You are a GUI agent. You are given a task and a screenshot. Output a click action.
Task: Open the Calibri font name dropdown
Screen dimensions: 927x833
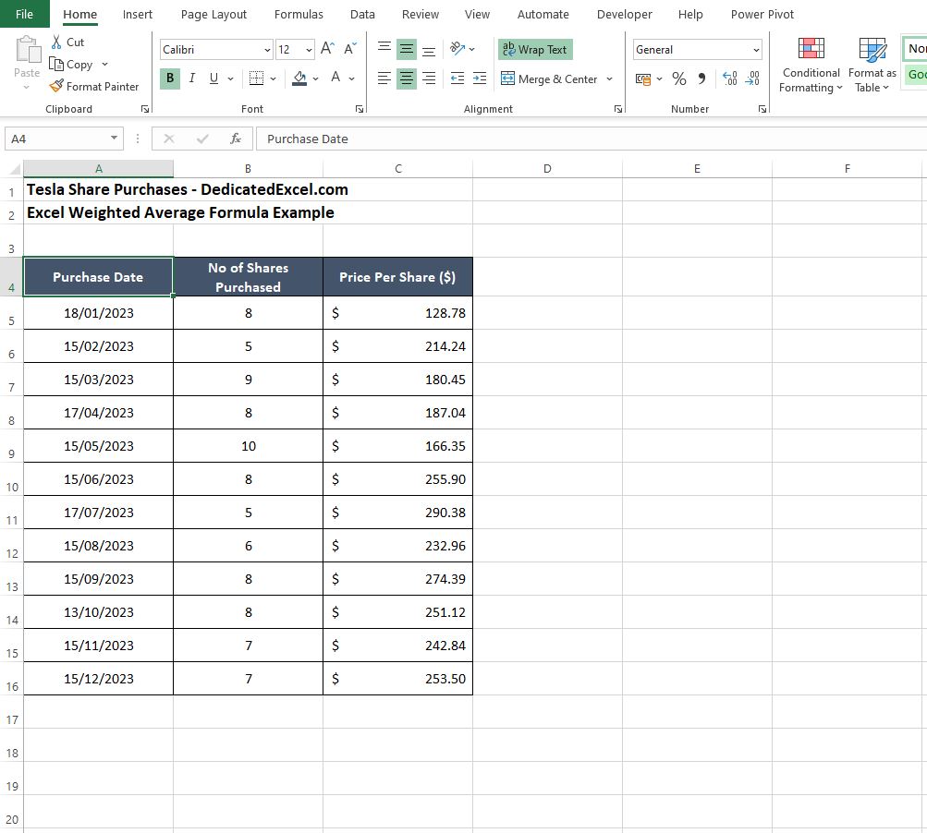pos(268,50)
